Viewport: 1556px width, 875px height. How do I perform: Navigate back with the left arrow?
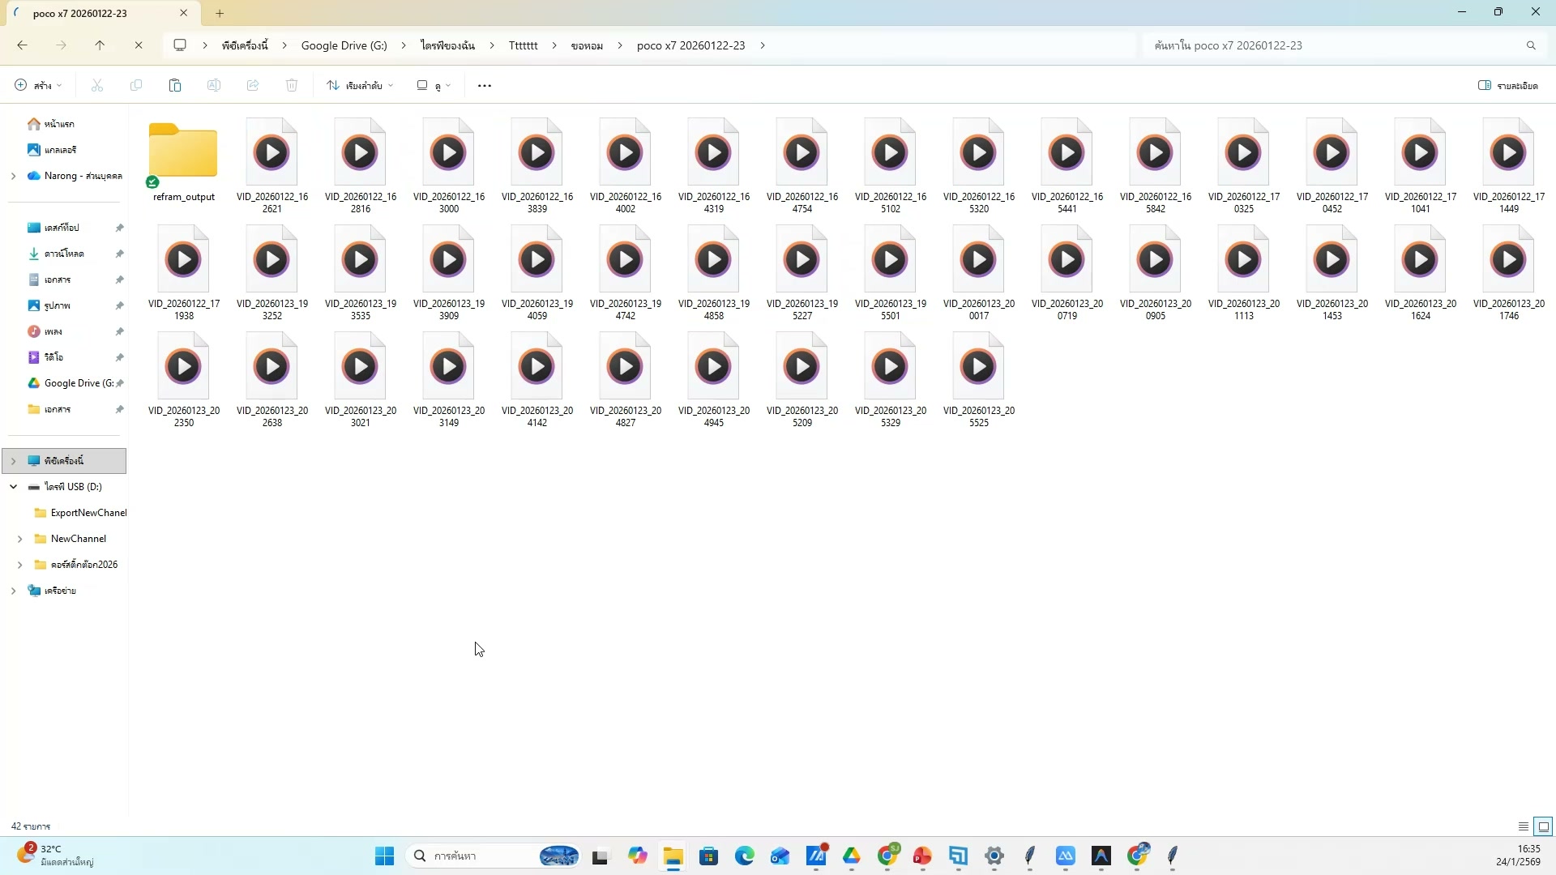pyautogui.click(x=22, y=45)
